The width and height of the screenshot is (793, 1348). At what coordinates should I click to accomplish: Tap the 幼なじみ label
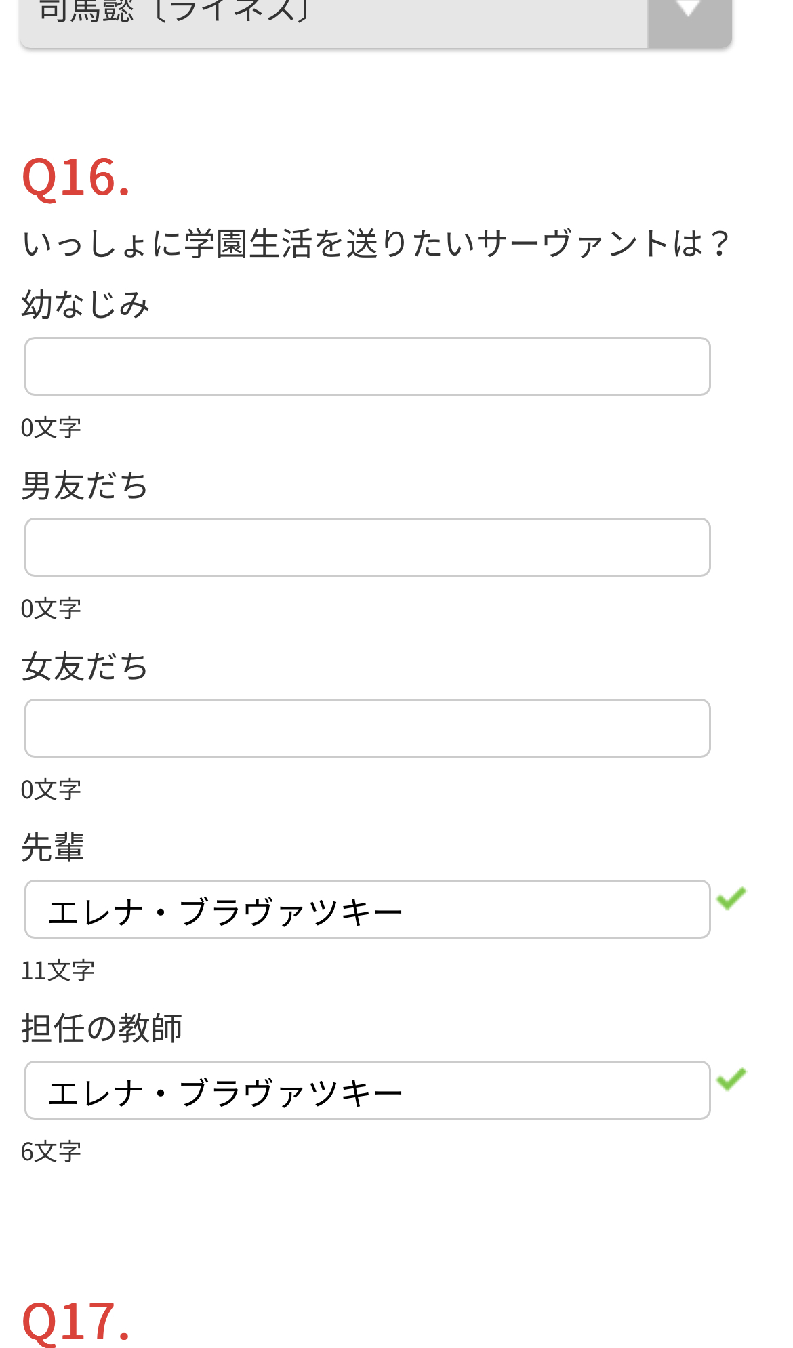85,304
